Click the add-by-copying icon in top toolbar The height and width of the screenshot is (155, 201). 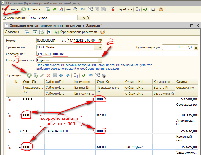[x=48, y=10]
